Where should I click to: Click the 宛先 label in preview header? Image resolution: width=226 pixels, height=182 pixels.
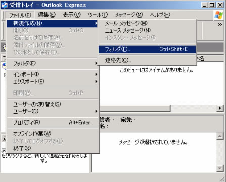(x=128, y=120)
